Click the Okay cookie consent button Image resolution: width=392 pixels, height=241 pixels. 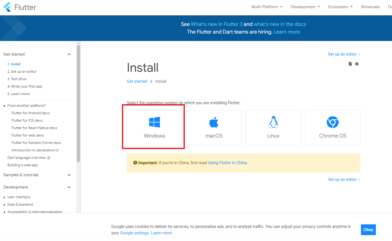click(368, 229)
